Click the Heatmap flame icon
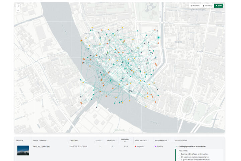The width and height of the screenshot is (241, 161). [204, 6]
